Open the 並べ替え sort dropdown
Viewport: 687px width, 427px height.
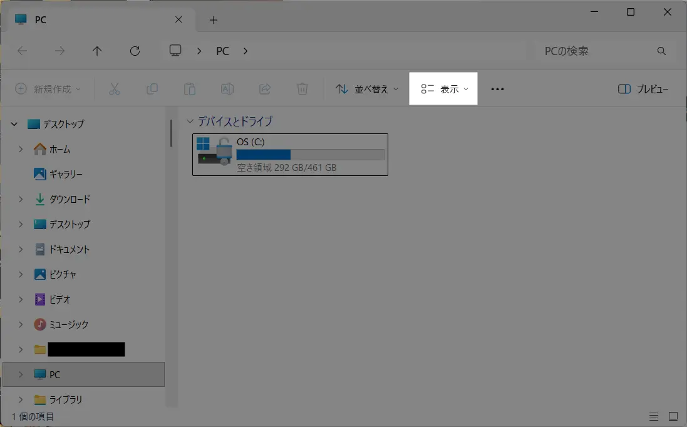367,89
